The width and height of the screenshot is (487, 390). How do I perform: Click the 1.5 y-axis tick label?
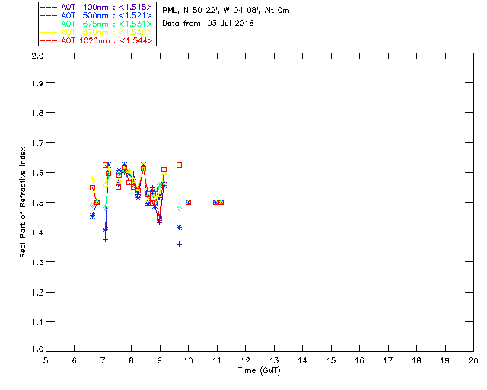37,203
